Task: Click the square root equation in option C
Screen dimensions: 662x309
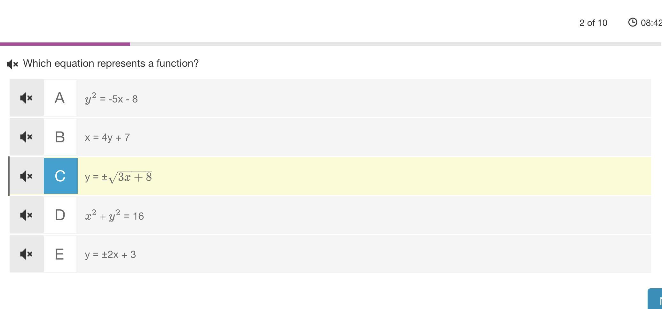Action: tap(118, 177)
